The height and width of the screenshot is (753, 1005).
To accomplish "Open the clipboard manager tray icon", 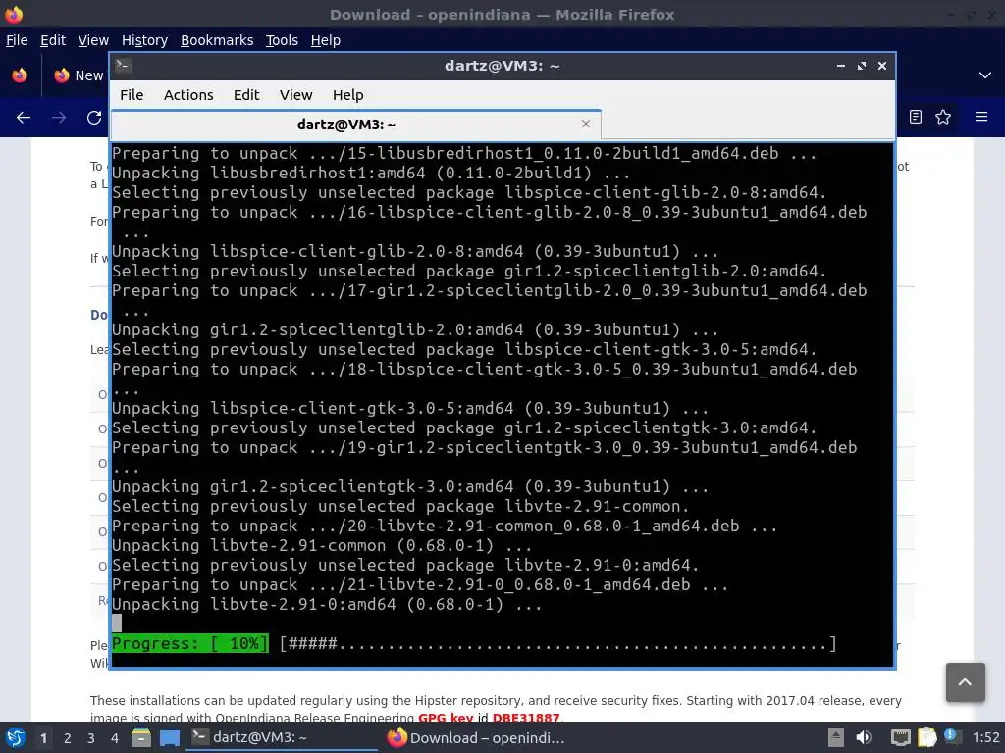I will [x=926, y=737].
